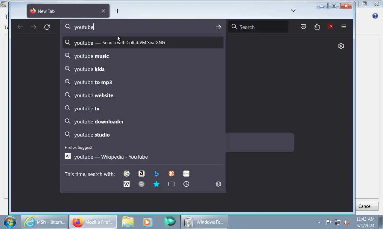Open help icon in background window
This screenshot has width=383, height=229.
[375, 16]
